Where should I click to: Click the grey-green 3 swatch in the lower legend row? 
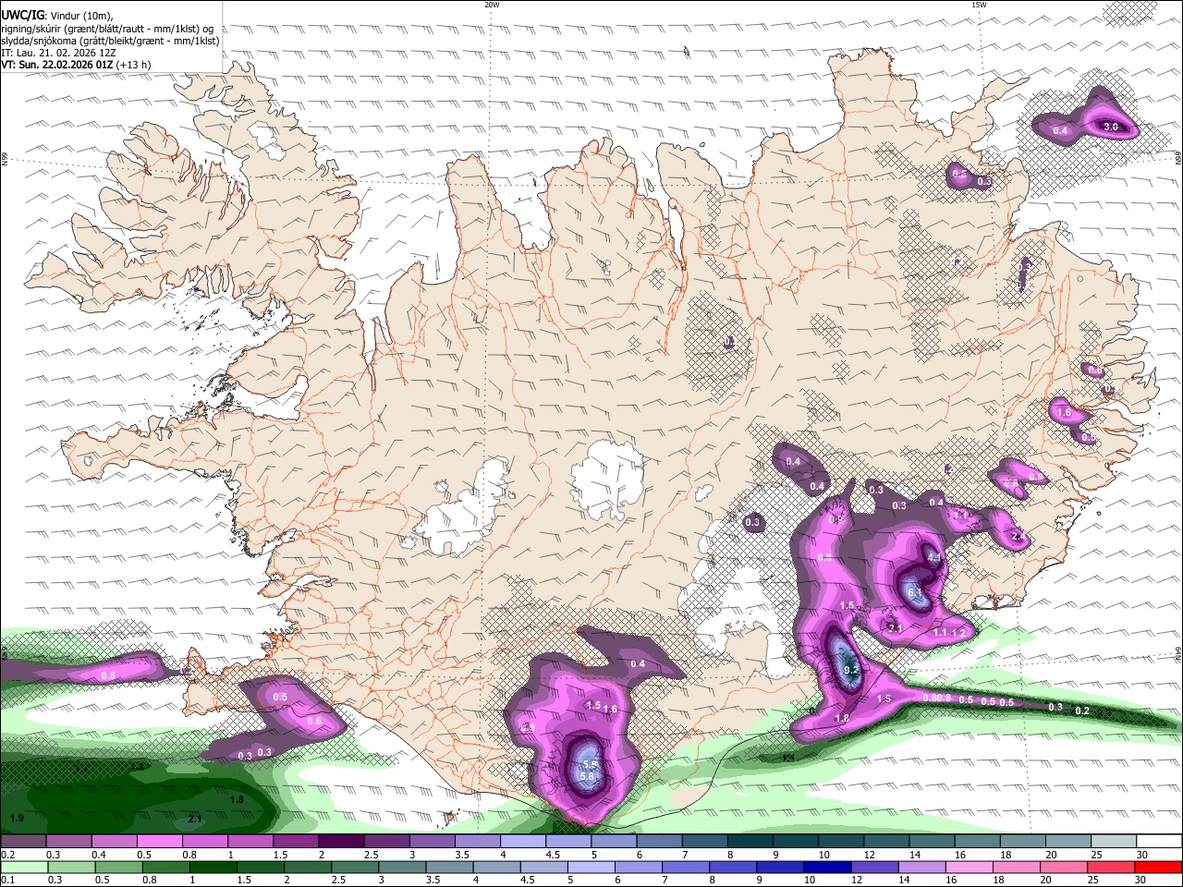pyautogui.click(x=402, y=867)
